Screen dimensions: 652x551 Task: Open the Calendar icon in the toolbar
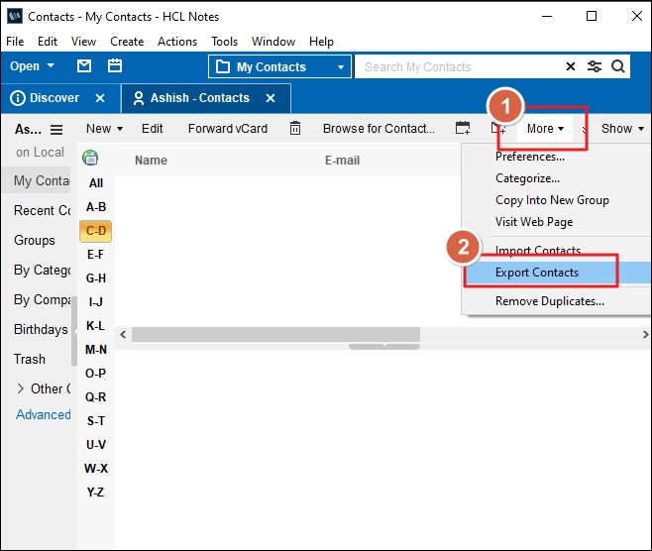coord(115,65)
